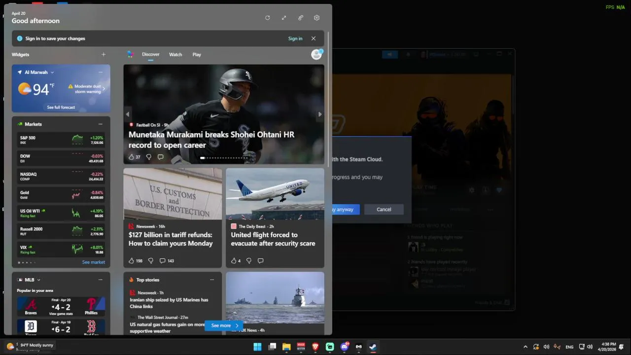Select the DOW market row
Image resolution: width=631 pixels, height=355 pixels.
[x=61, y=158]
